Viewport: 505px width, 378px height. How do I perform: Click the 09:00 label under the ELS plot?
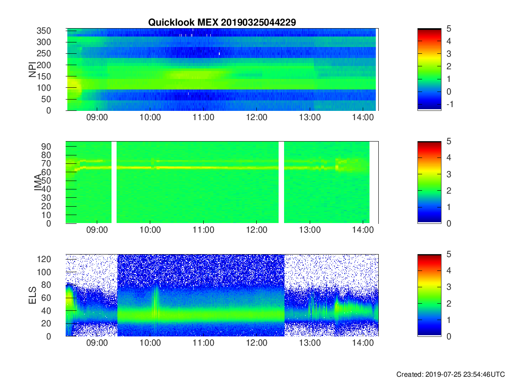click(x=97, y=344)
